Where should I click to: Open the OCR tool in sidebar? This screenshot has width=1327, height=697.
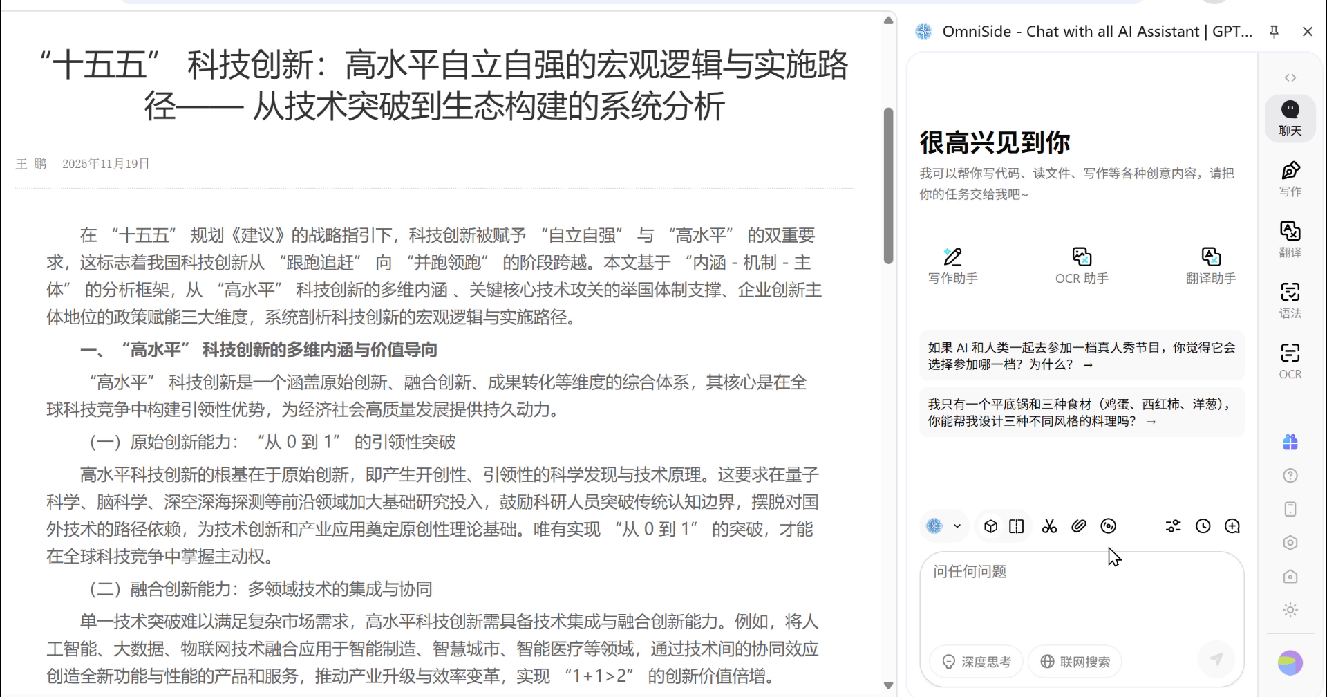tap(1290, 361)
